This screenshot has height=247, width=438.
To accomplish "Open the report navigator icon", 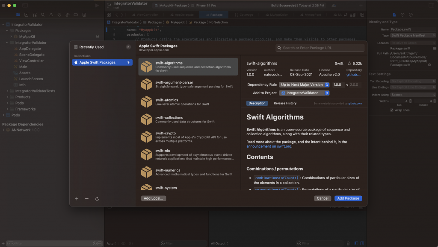I will click(84, 15).
